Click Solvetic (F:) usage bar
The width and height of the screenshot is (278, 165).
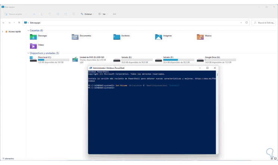point(178,60)
